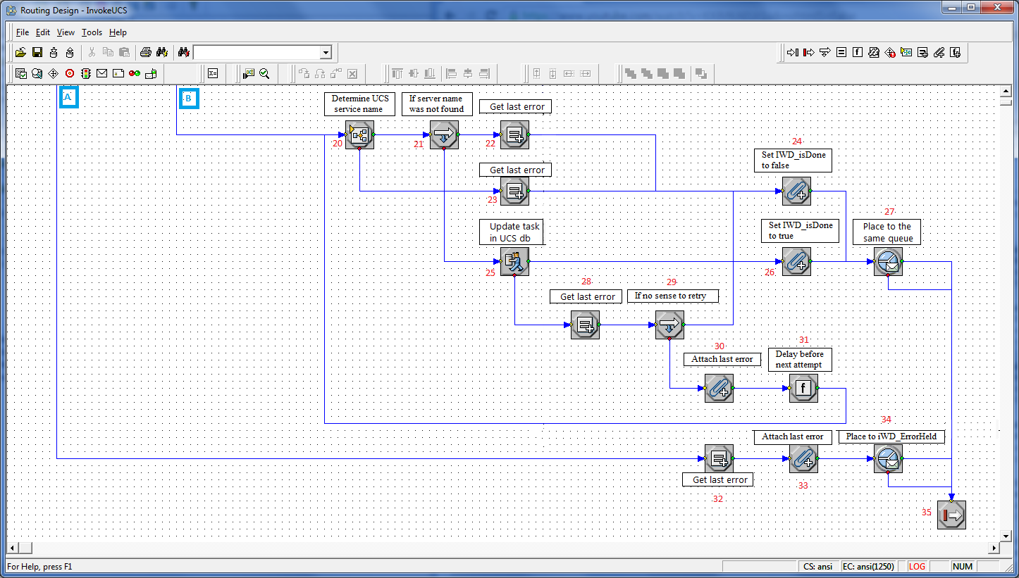Click the 'Place to iWD_ErrorHeld' label
Viewport: 1019px width, 578px height.
891,436
